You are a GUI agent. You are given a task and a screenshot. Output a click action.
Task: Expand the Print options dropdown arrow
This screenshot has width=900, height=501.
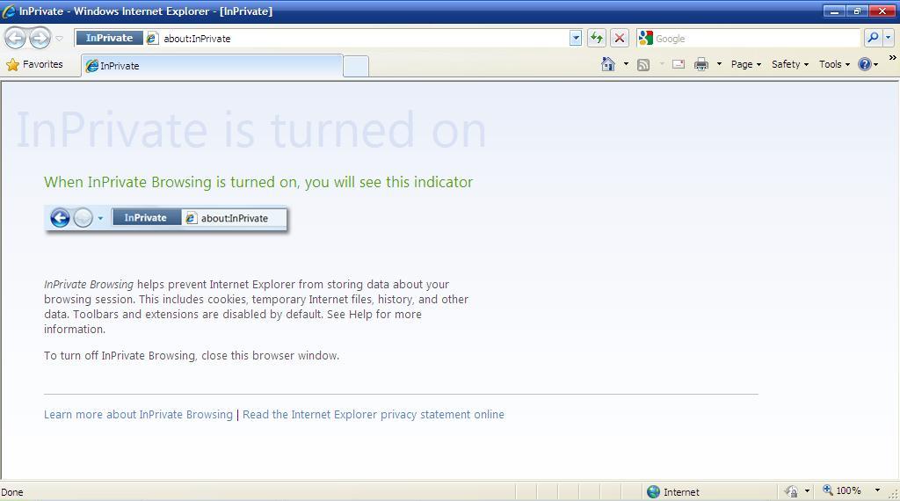click(x=719, y=64)
